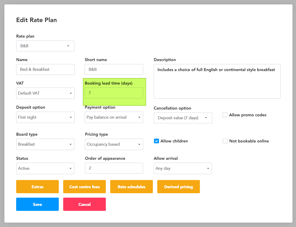
Task: Open the Pricing type dropdown
Action: click(x=114, y=144)
